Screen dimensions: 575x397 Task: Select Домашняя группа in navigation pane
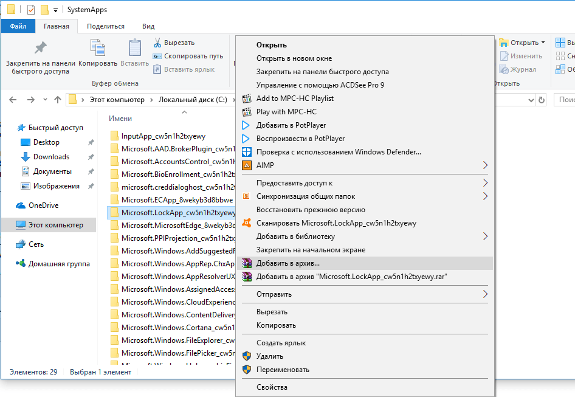[52, 264]
